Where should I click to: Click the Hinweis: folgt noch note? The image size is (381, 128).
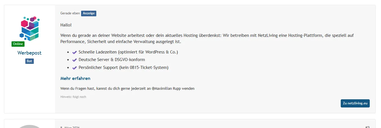tap(73, 97)
